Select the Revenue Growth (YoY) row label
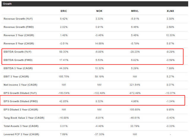 tap(18, 19)
